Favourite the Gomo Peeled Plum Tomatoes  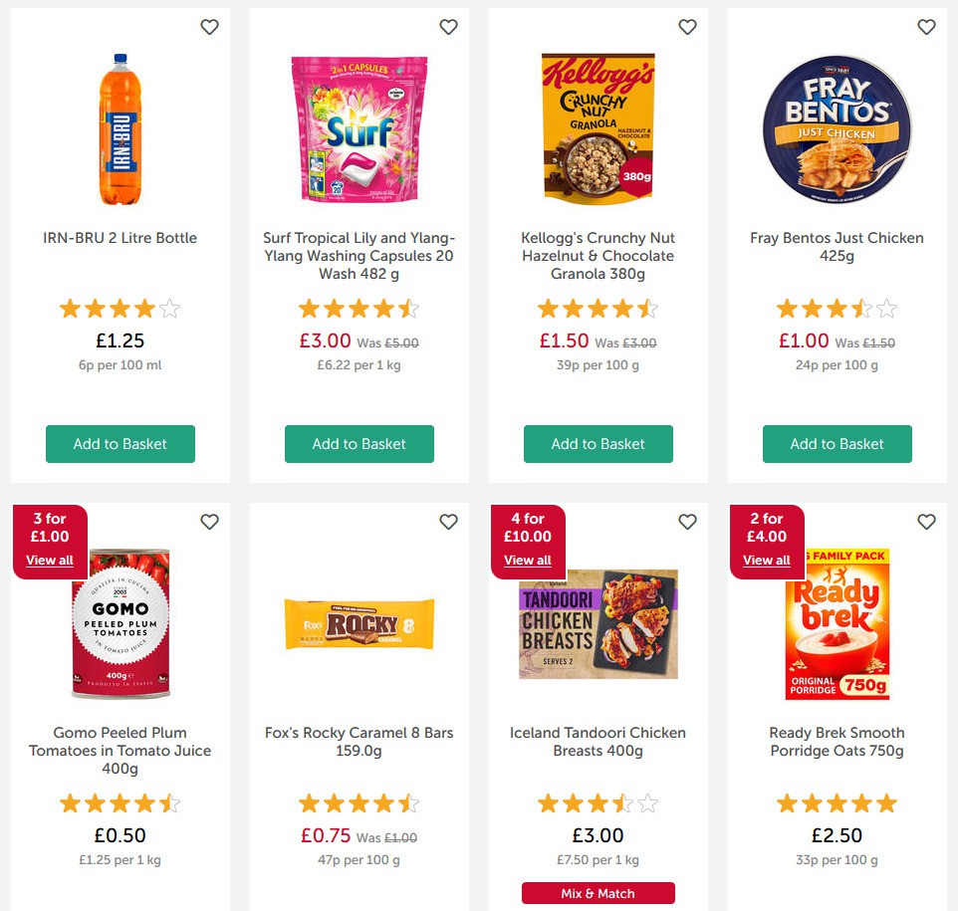[209, 522]
